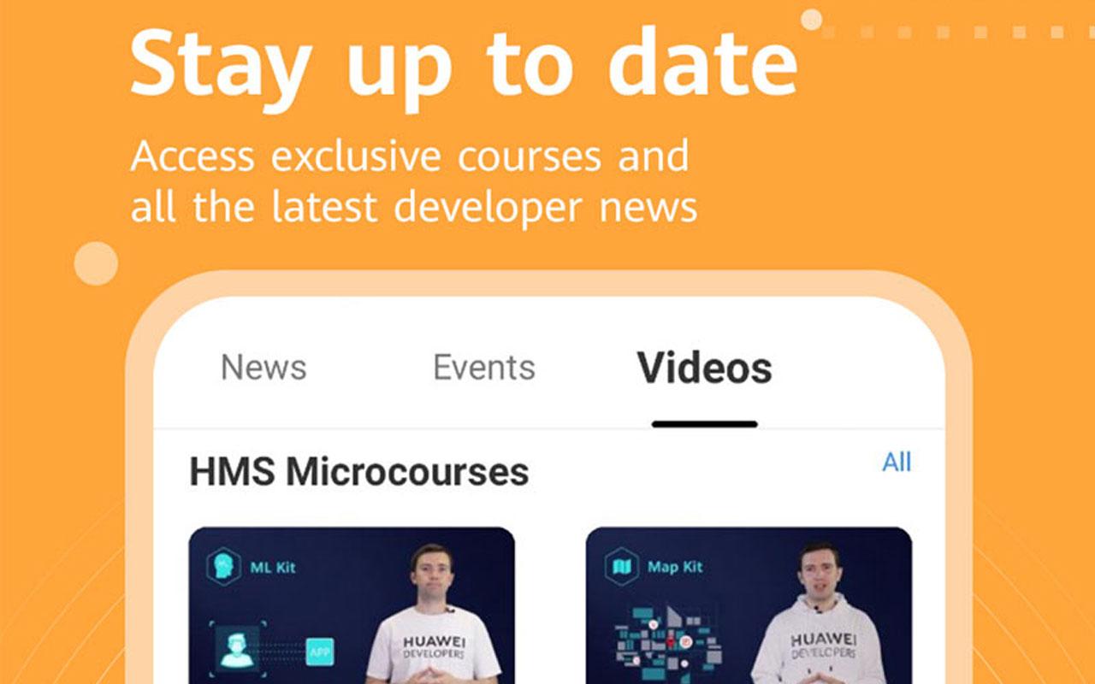Open the Map Kit video thumbnail
Screen dimensions: 1095x684
pyautogui.click(x=749, y=605)
